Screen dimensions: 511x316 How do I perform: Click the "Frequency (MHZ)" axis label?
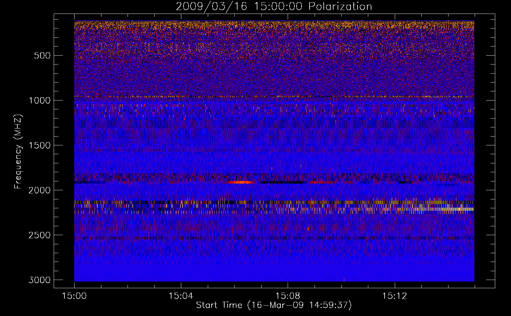pos(18,152)
